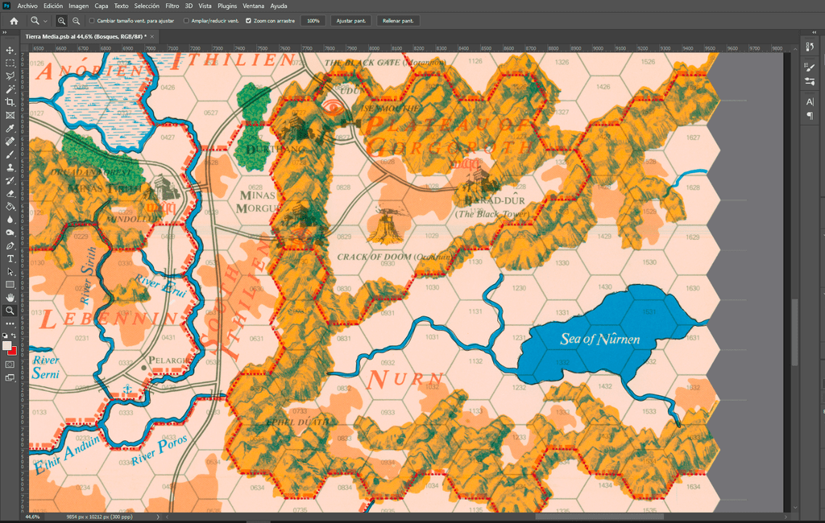Expand the collapsed right panel dock
Image resolution: width=825 pixels, height=523 pixels.
pyautogui.click(x=815, y=33)
